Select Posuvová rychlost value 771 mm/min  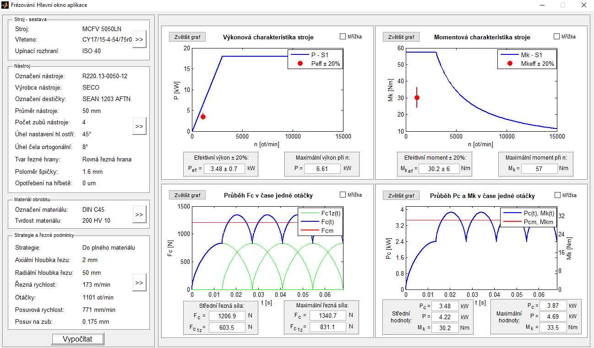pyautogui.click(x=99, y=310)
